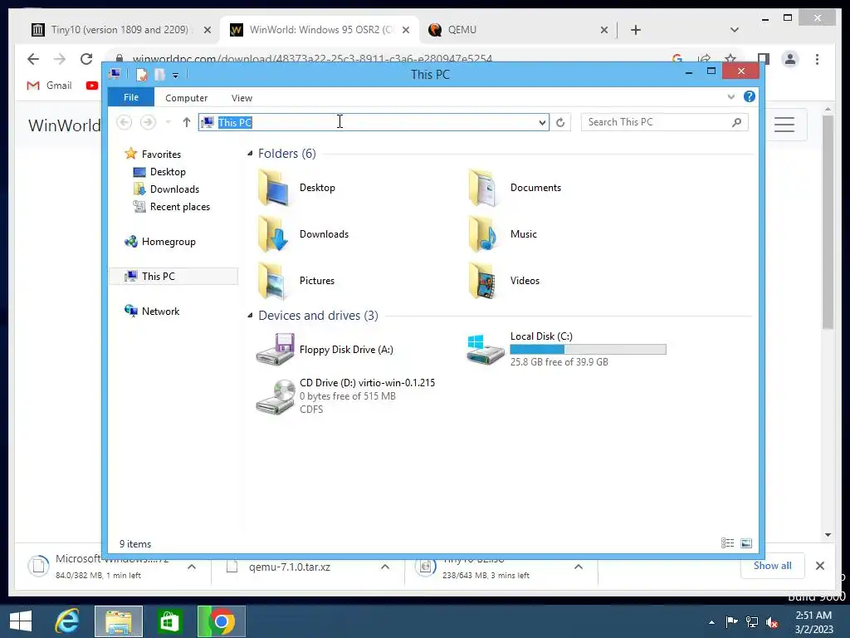
Task: Open Explorer Help question mark icon
Action: pos(750,96)
